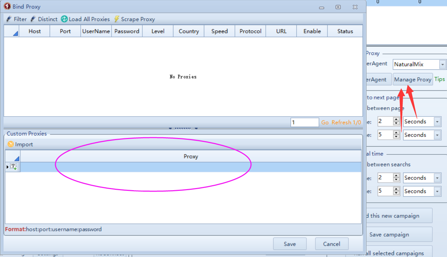Click the select-all corner of proxy grid

tap(11, 31)
